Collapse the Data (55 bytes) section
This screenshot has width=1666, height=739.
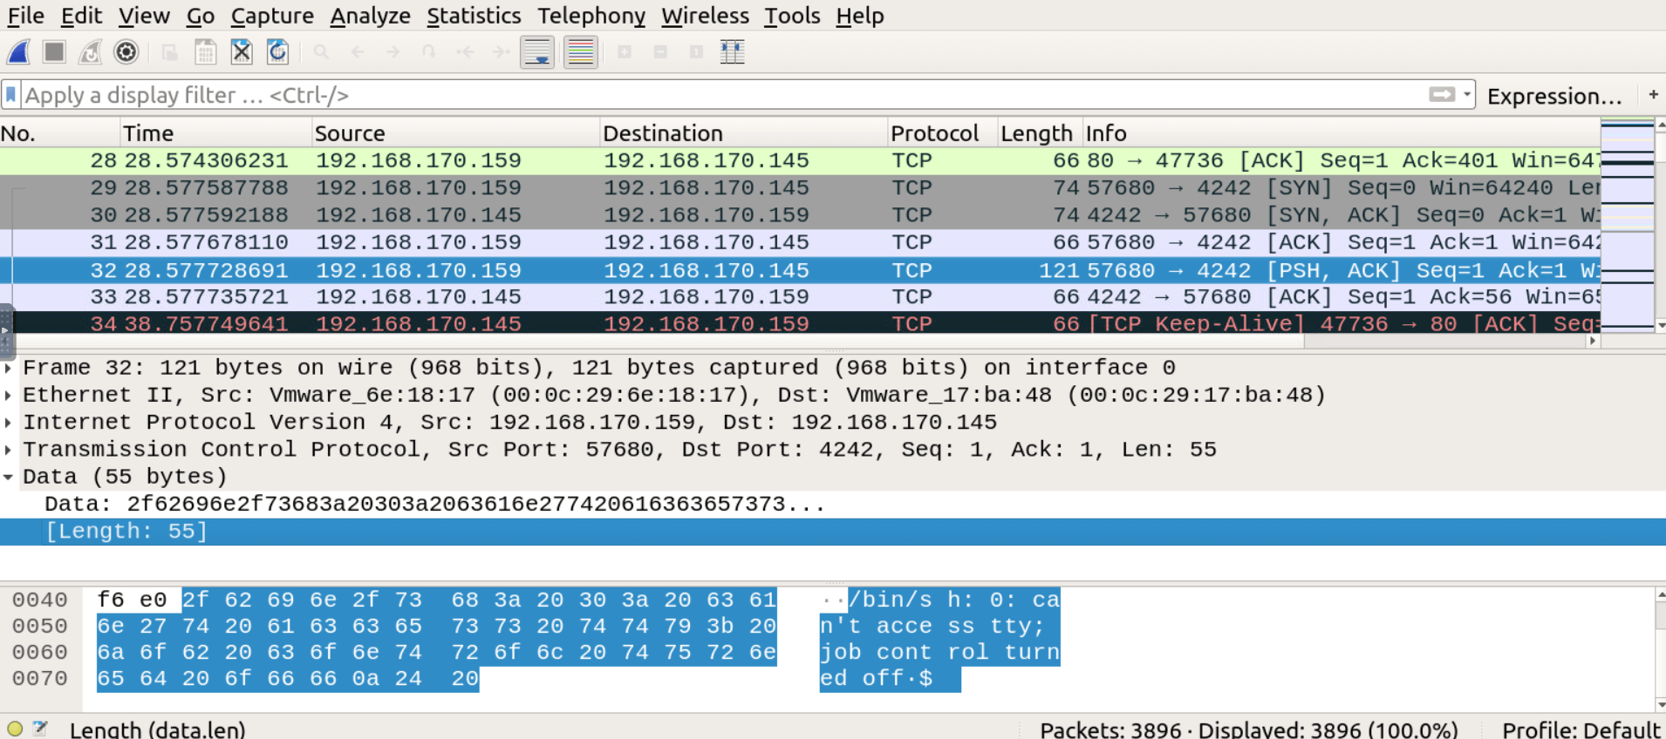[x=9, y=477]
